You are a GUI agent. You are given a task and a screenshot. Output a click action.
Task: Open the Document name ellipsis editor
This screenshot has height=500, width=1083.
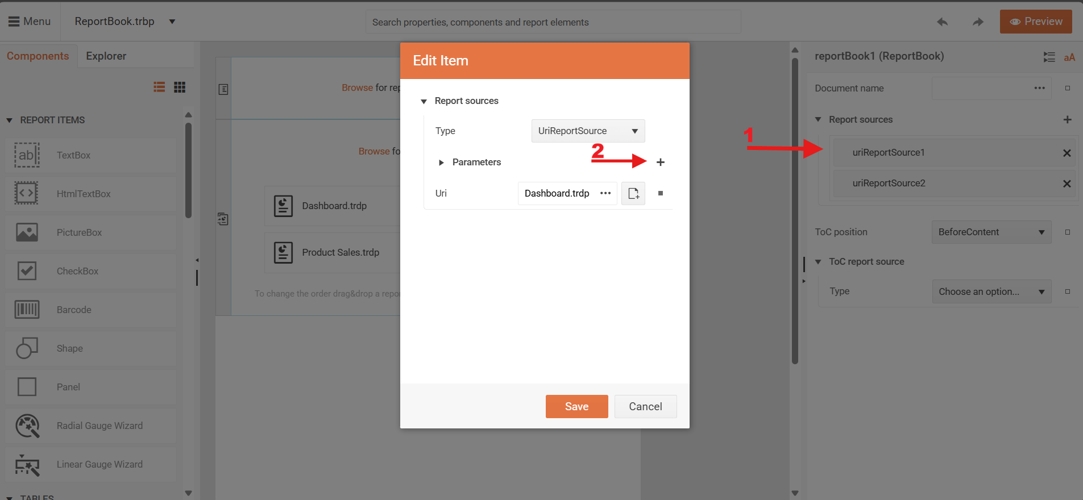coord(1040,88)
